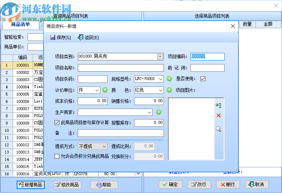Open the 提成方式 不提成 dropdown

pyautogui.click(x=104, y=147)
